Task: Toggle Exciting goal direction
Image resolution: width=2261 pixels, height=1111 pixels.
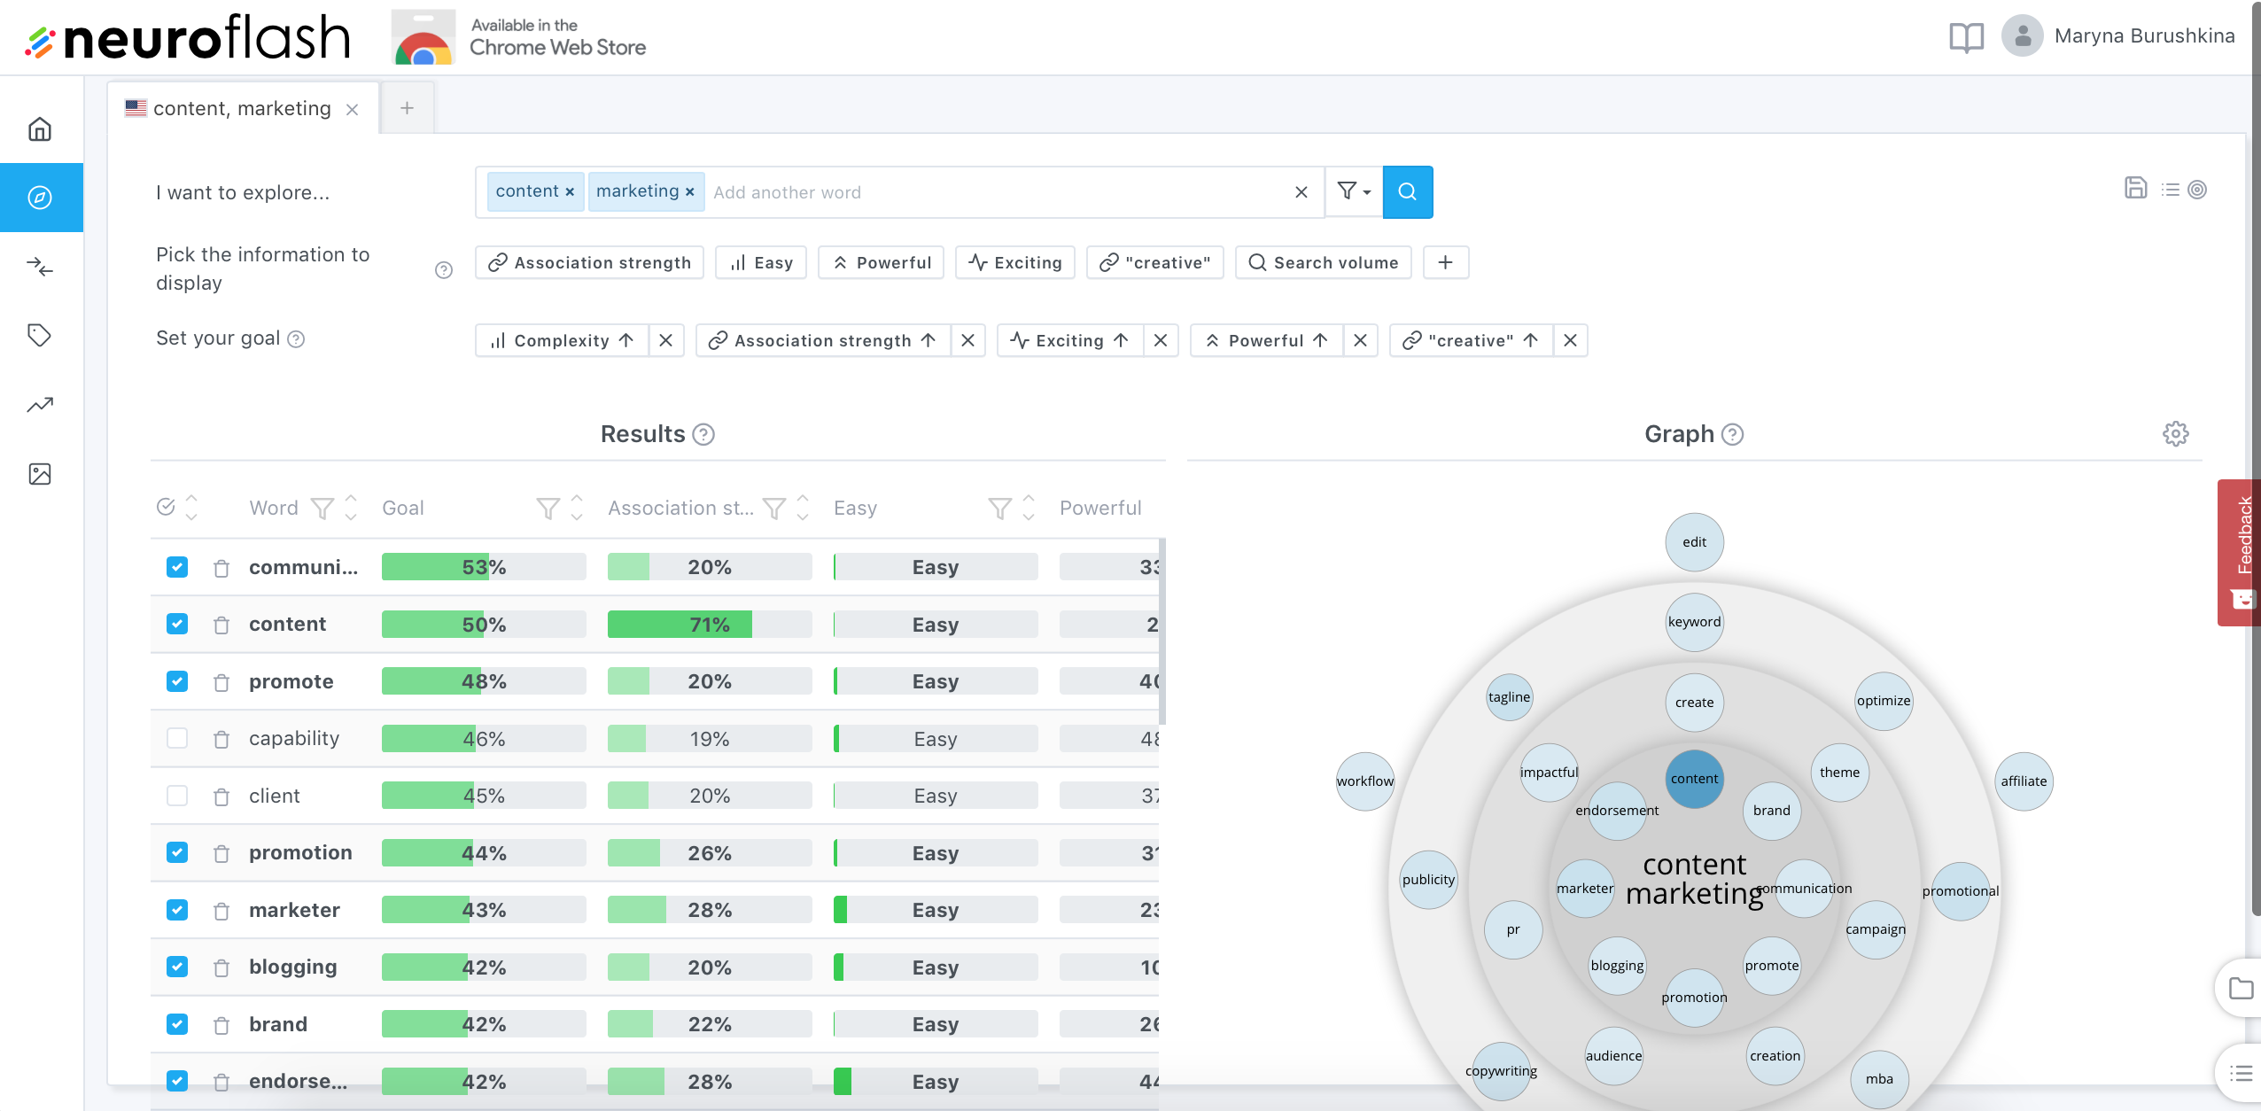Action: [x=1070, y=340]
